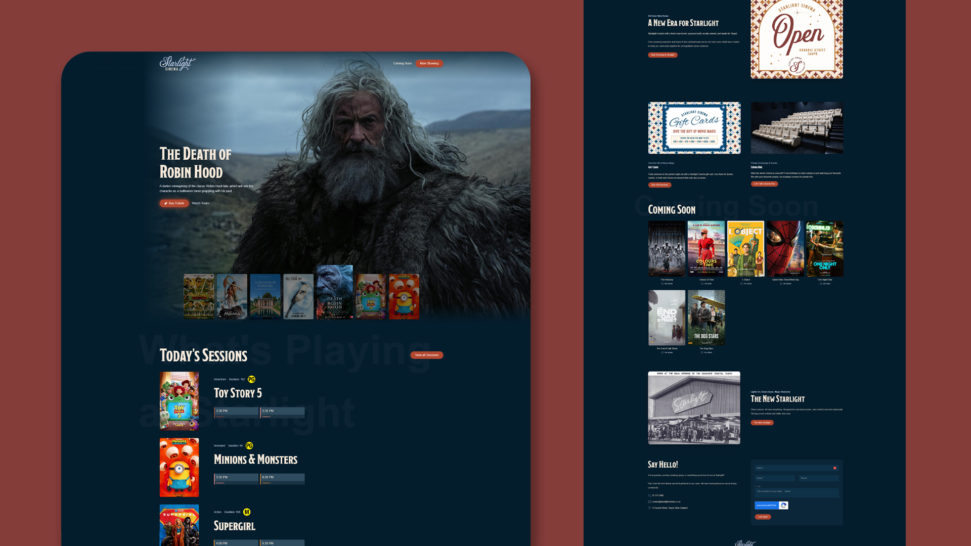
Task: Click the Starlight footer logo
Action: pos(745,543)
